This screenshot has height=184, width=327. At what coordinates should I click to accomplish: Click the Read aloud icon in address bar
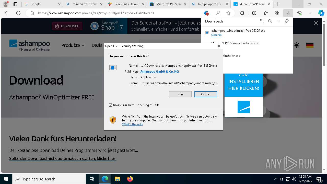coord(218,13)
